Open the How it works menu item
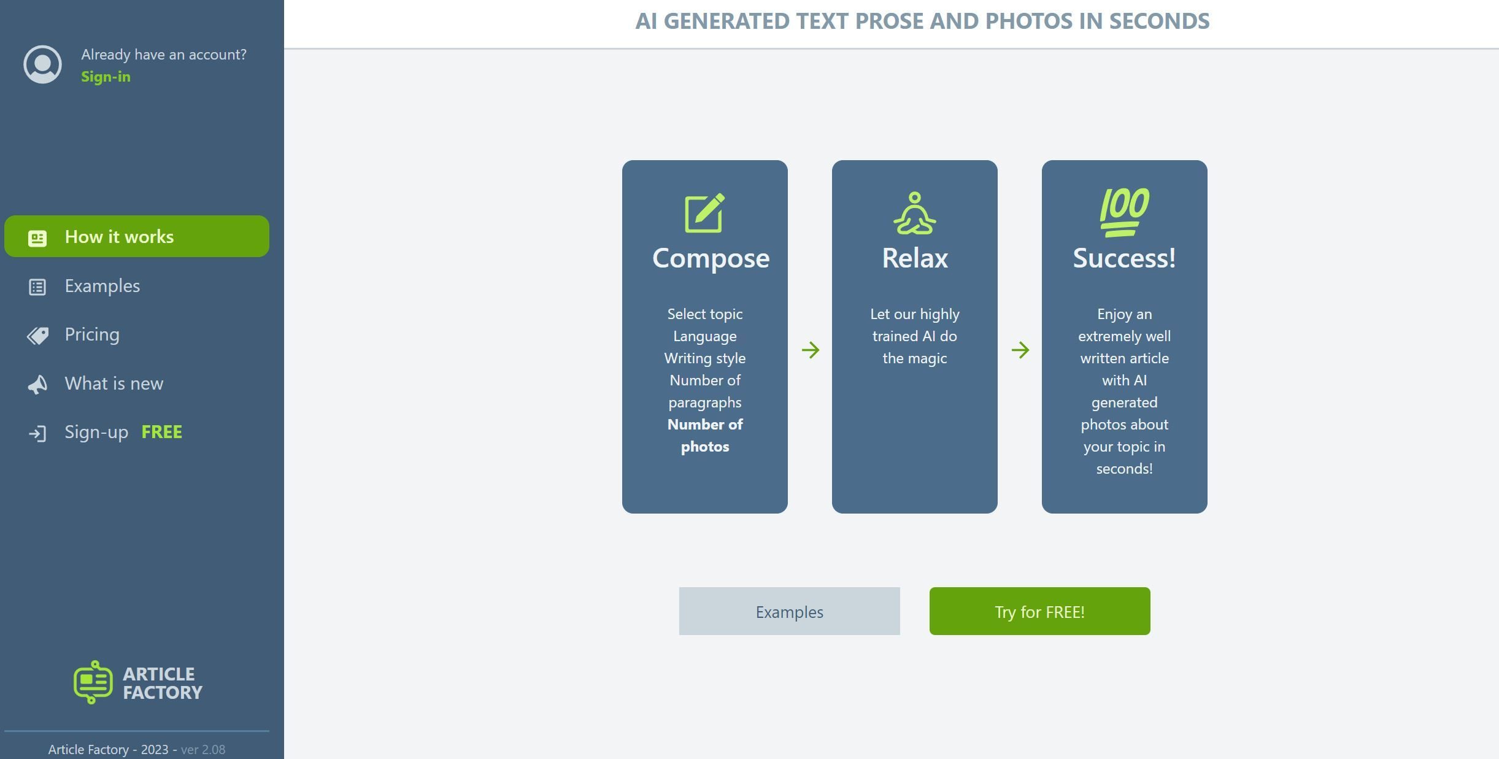The image size is (1499, 759). (x=137, y=236)
